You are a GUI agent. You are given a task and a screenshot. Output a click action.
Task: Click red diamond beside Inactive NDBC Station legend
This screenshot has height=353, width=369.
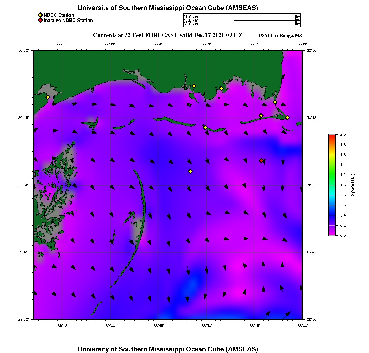(40, 21)
